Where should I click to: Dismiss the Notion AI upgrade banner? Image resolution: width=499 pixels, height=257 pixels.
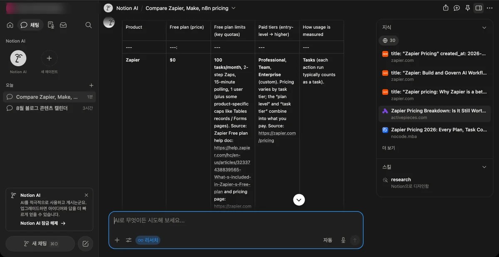pyautogui.click(x=86, y=195)
